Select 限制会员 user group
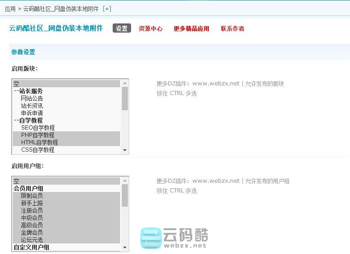This screenshot has height=254, width=350. (x=67, y=196)
